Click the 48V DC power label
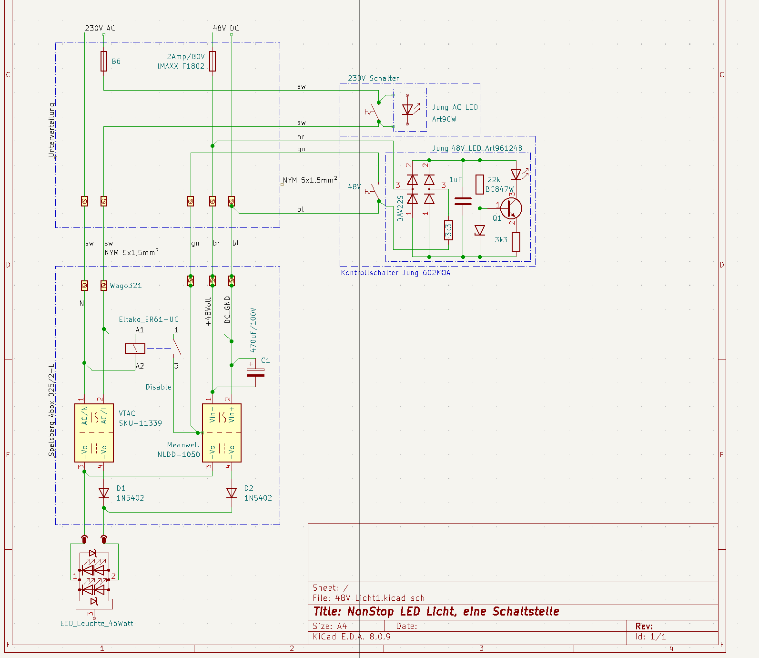759x658 pixels. tap(226, 28)
